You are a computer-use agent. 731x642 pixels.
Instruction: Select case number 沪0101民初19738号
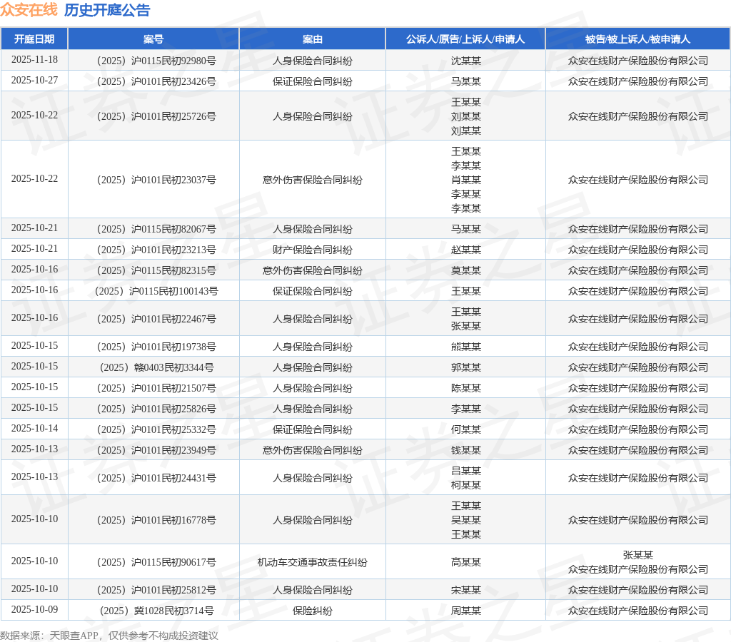pos(156,347)
